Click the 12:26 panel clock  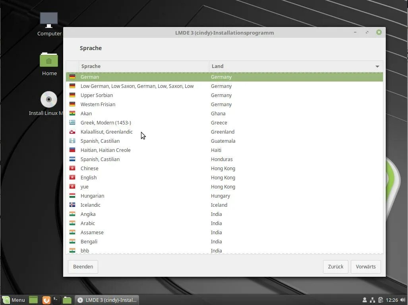pos(392,300)
